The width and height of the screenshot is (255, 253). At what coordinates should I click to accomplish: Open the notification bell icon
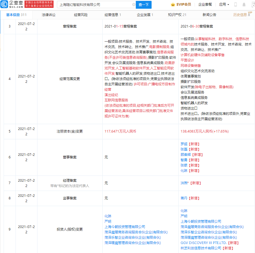click(244, 4)
